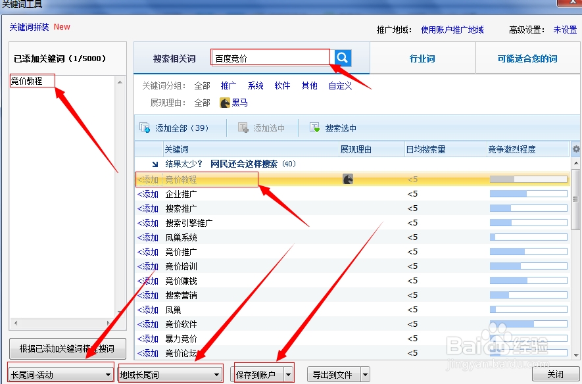The image size is (582, 384).
Task: Click the arrow icon beside 结果太少
Action: [x=155, y=164]
